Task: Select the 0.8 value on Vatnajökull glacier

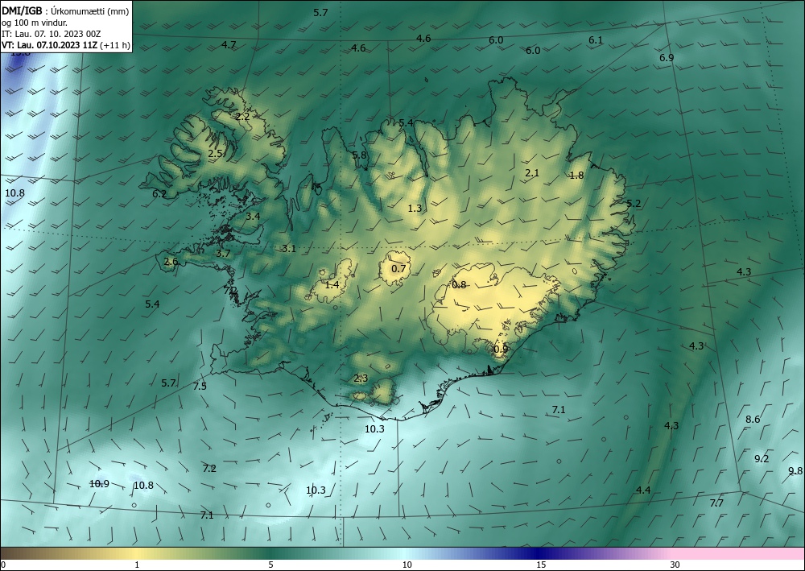Action: tap(459, 284)
